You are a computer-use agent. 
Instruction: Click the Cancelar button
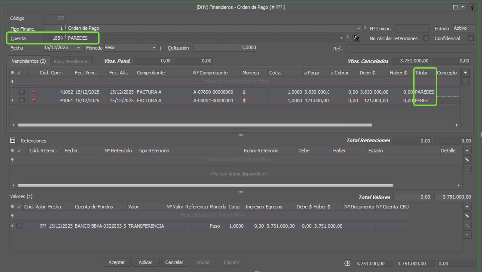tap(174, 262)
